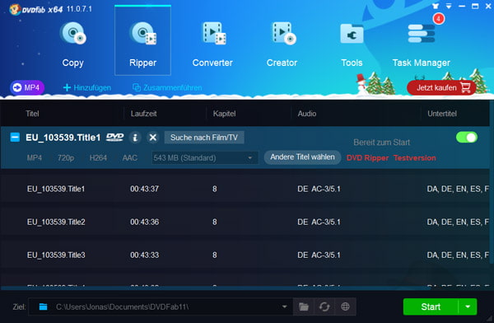The width and height of the screenshot is (494, 323).
Task: Toggle the green enable switch for Title1
Action: [x=467, y=138]
